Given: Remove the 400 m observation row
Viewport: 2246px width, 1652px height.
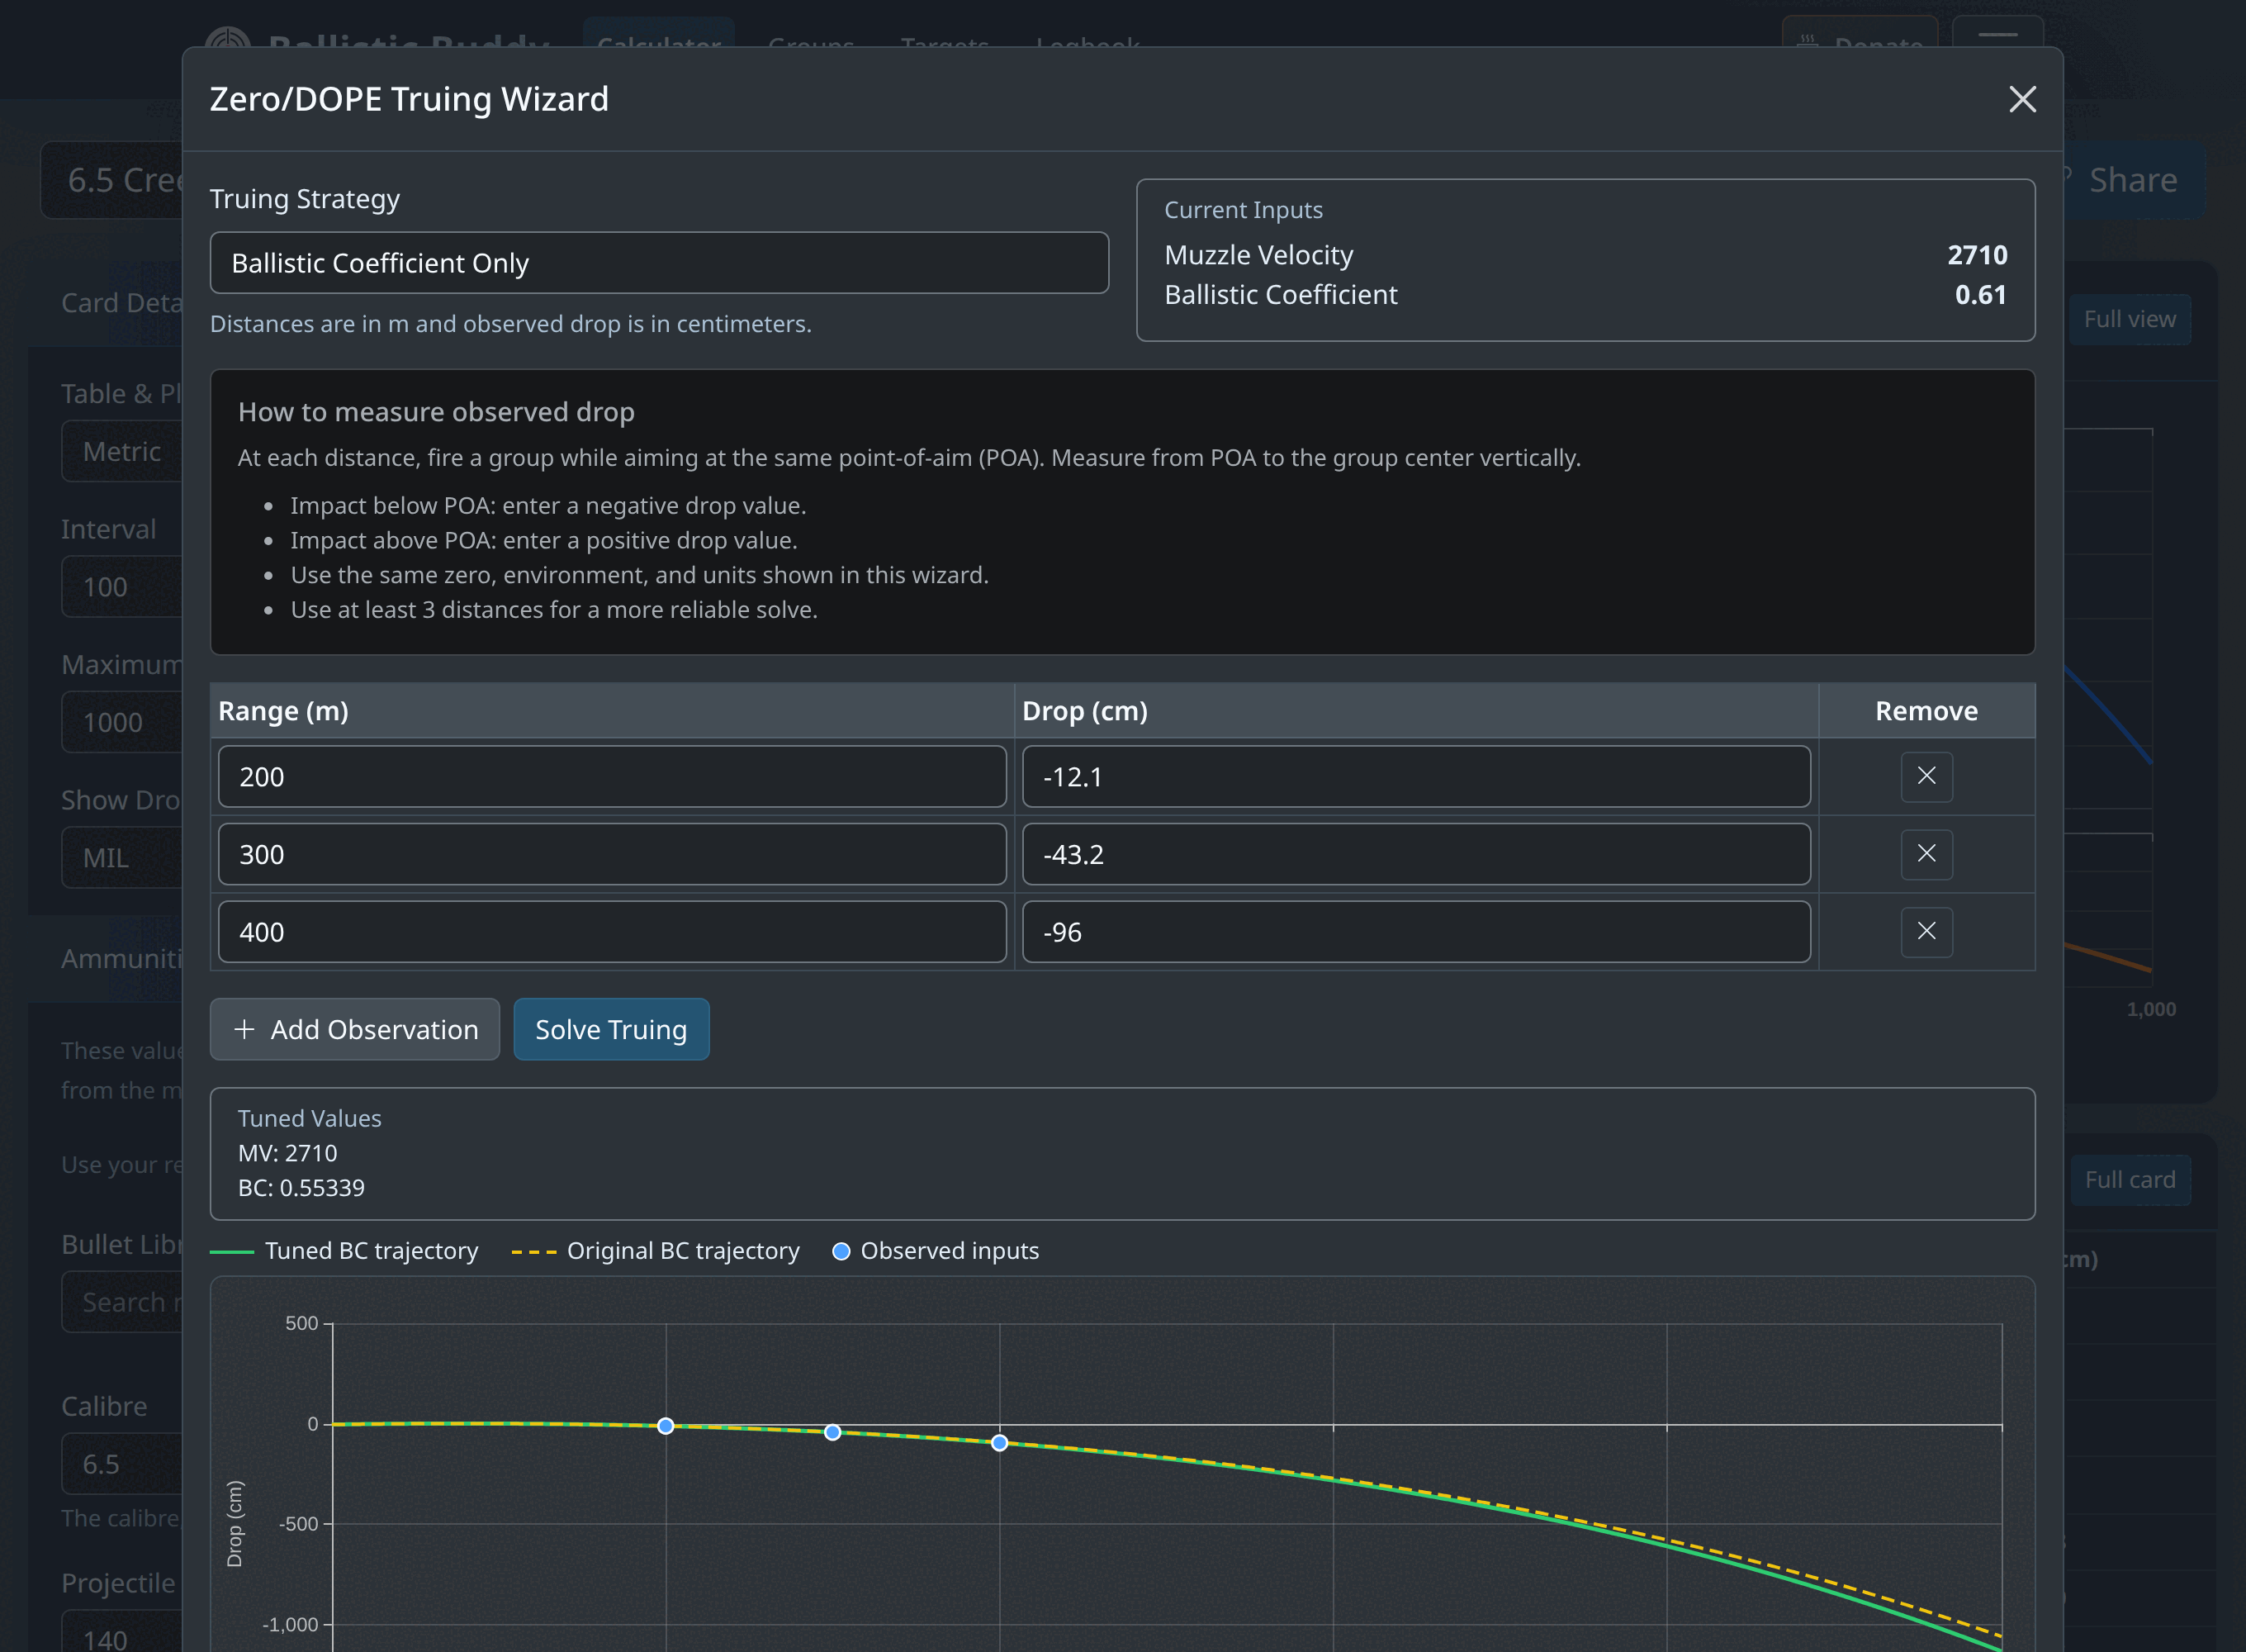Looking at the screenshot, I should 1926,932.
